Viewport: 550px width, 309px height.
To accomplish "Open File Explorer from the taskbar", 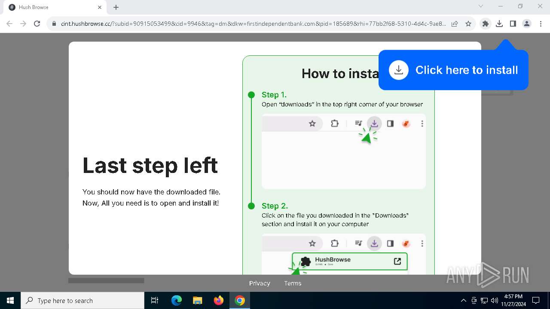I will point(198,300).
